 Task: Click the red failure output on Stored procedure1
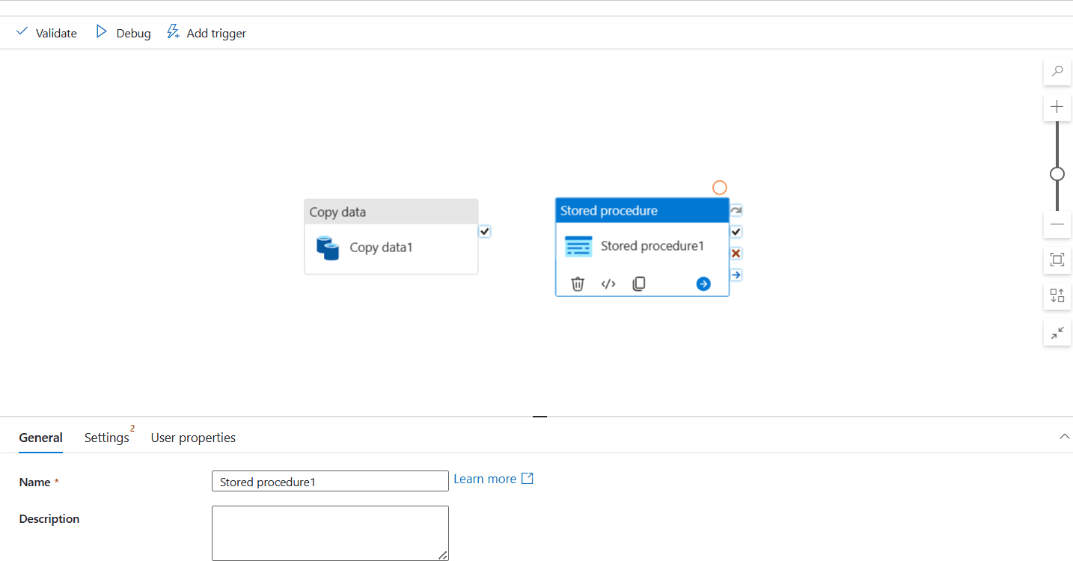(736, 253)
